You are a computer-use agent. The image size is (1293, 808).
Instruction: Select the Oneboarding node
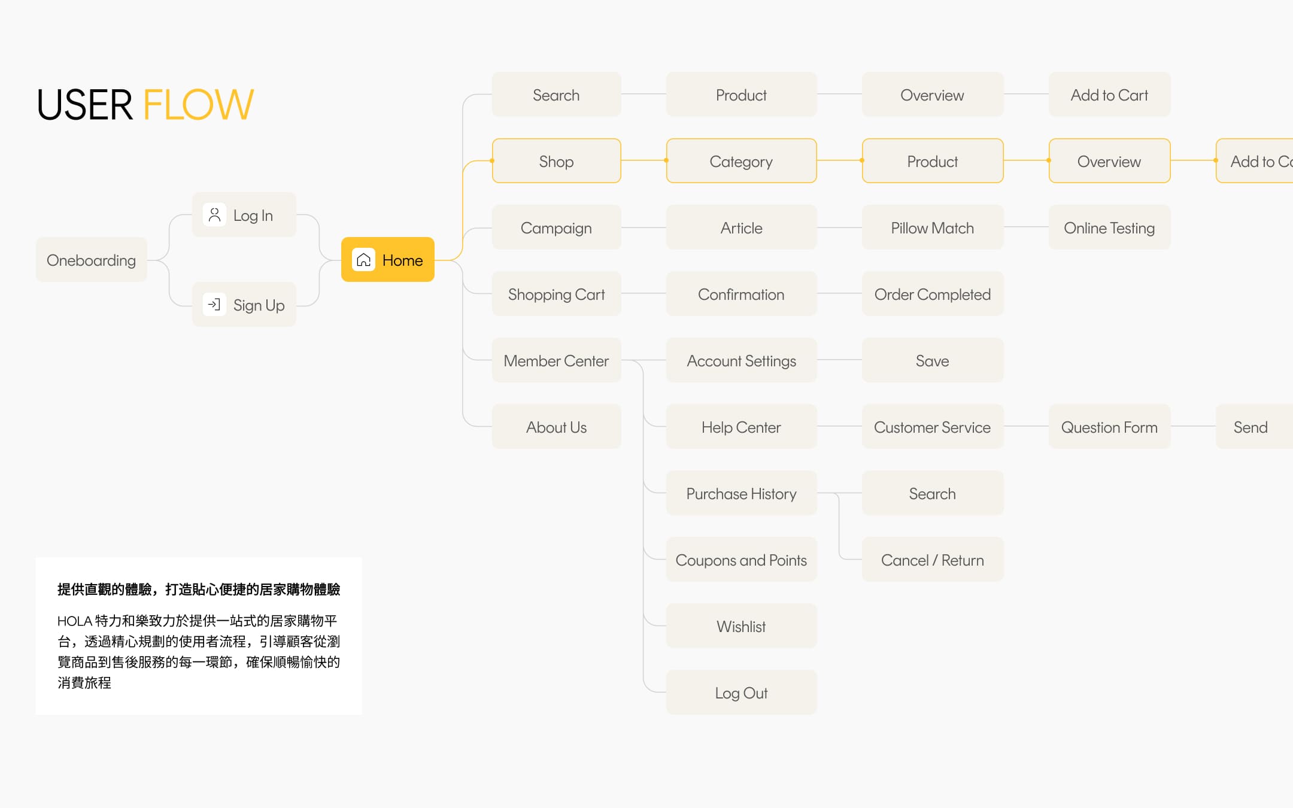point(91,260)
